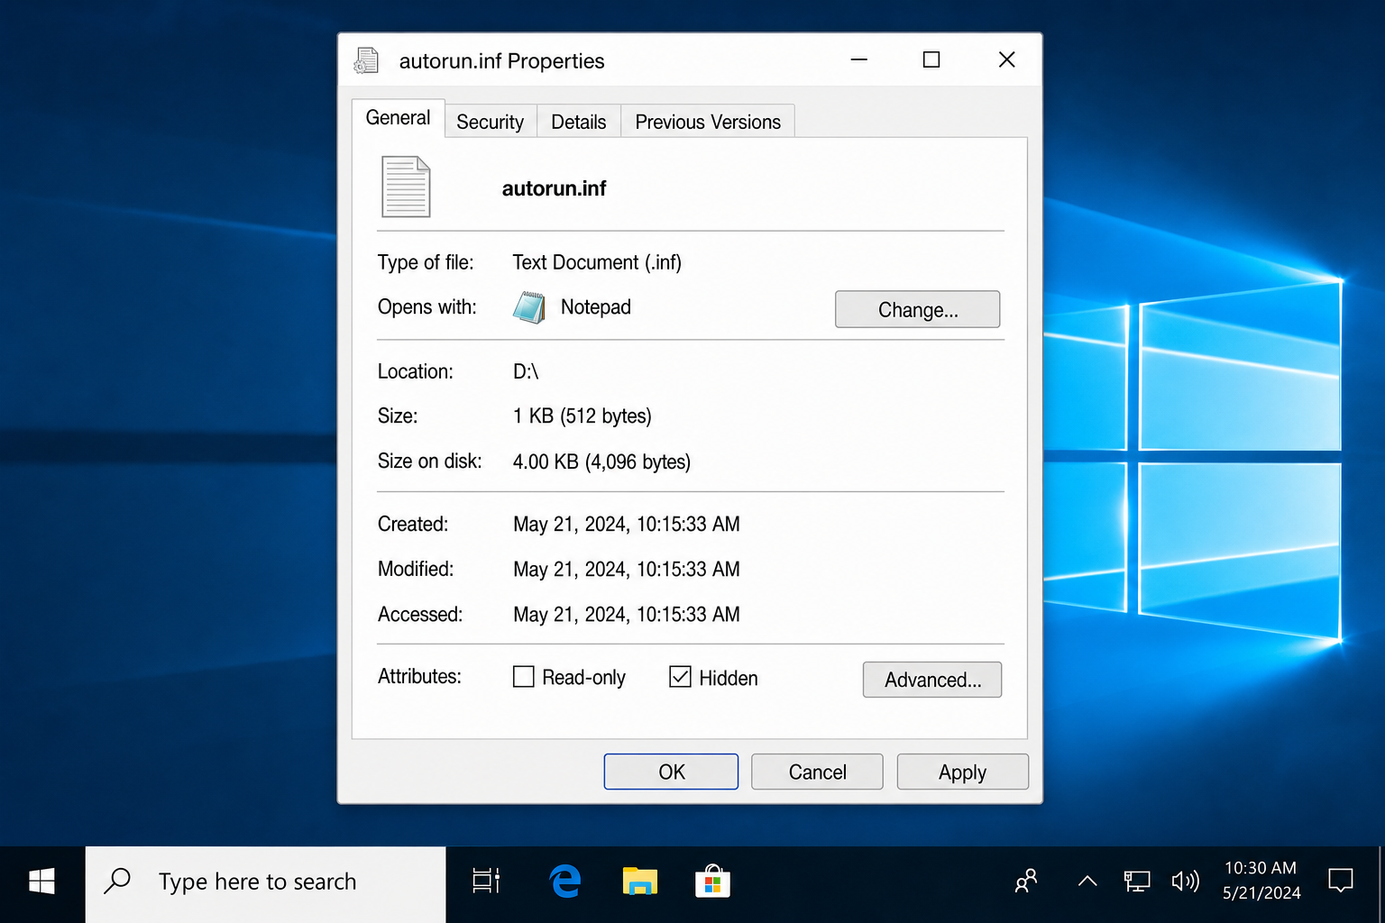
Task: Click the Cancel button
Action: pyautogui.click(x=817, y=772)
